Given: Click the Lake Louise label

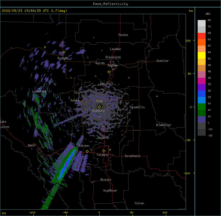Looking at the screenshot, I should pos(5,124).
